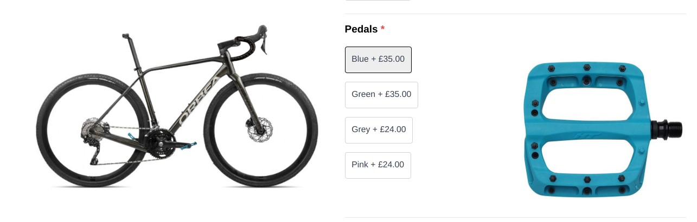Click the bike's front wheel
Viewport: 697px width, 222px height.
pos(260,130)
